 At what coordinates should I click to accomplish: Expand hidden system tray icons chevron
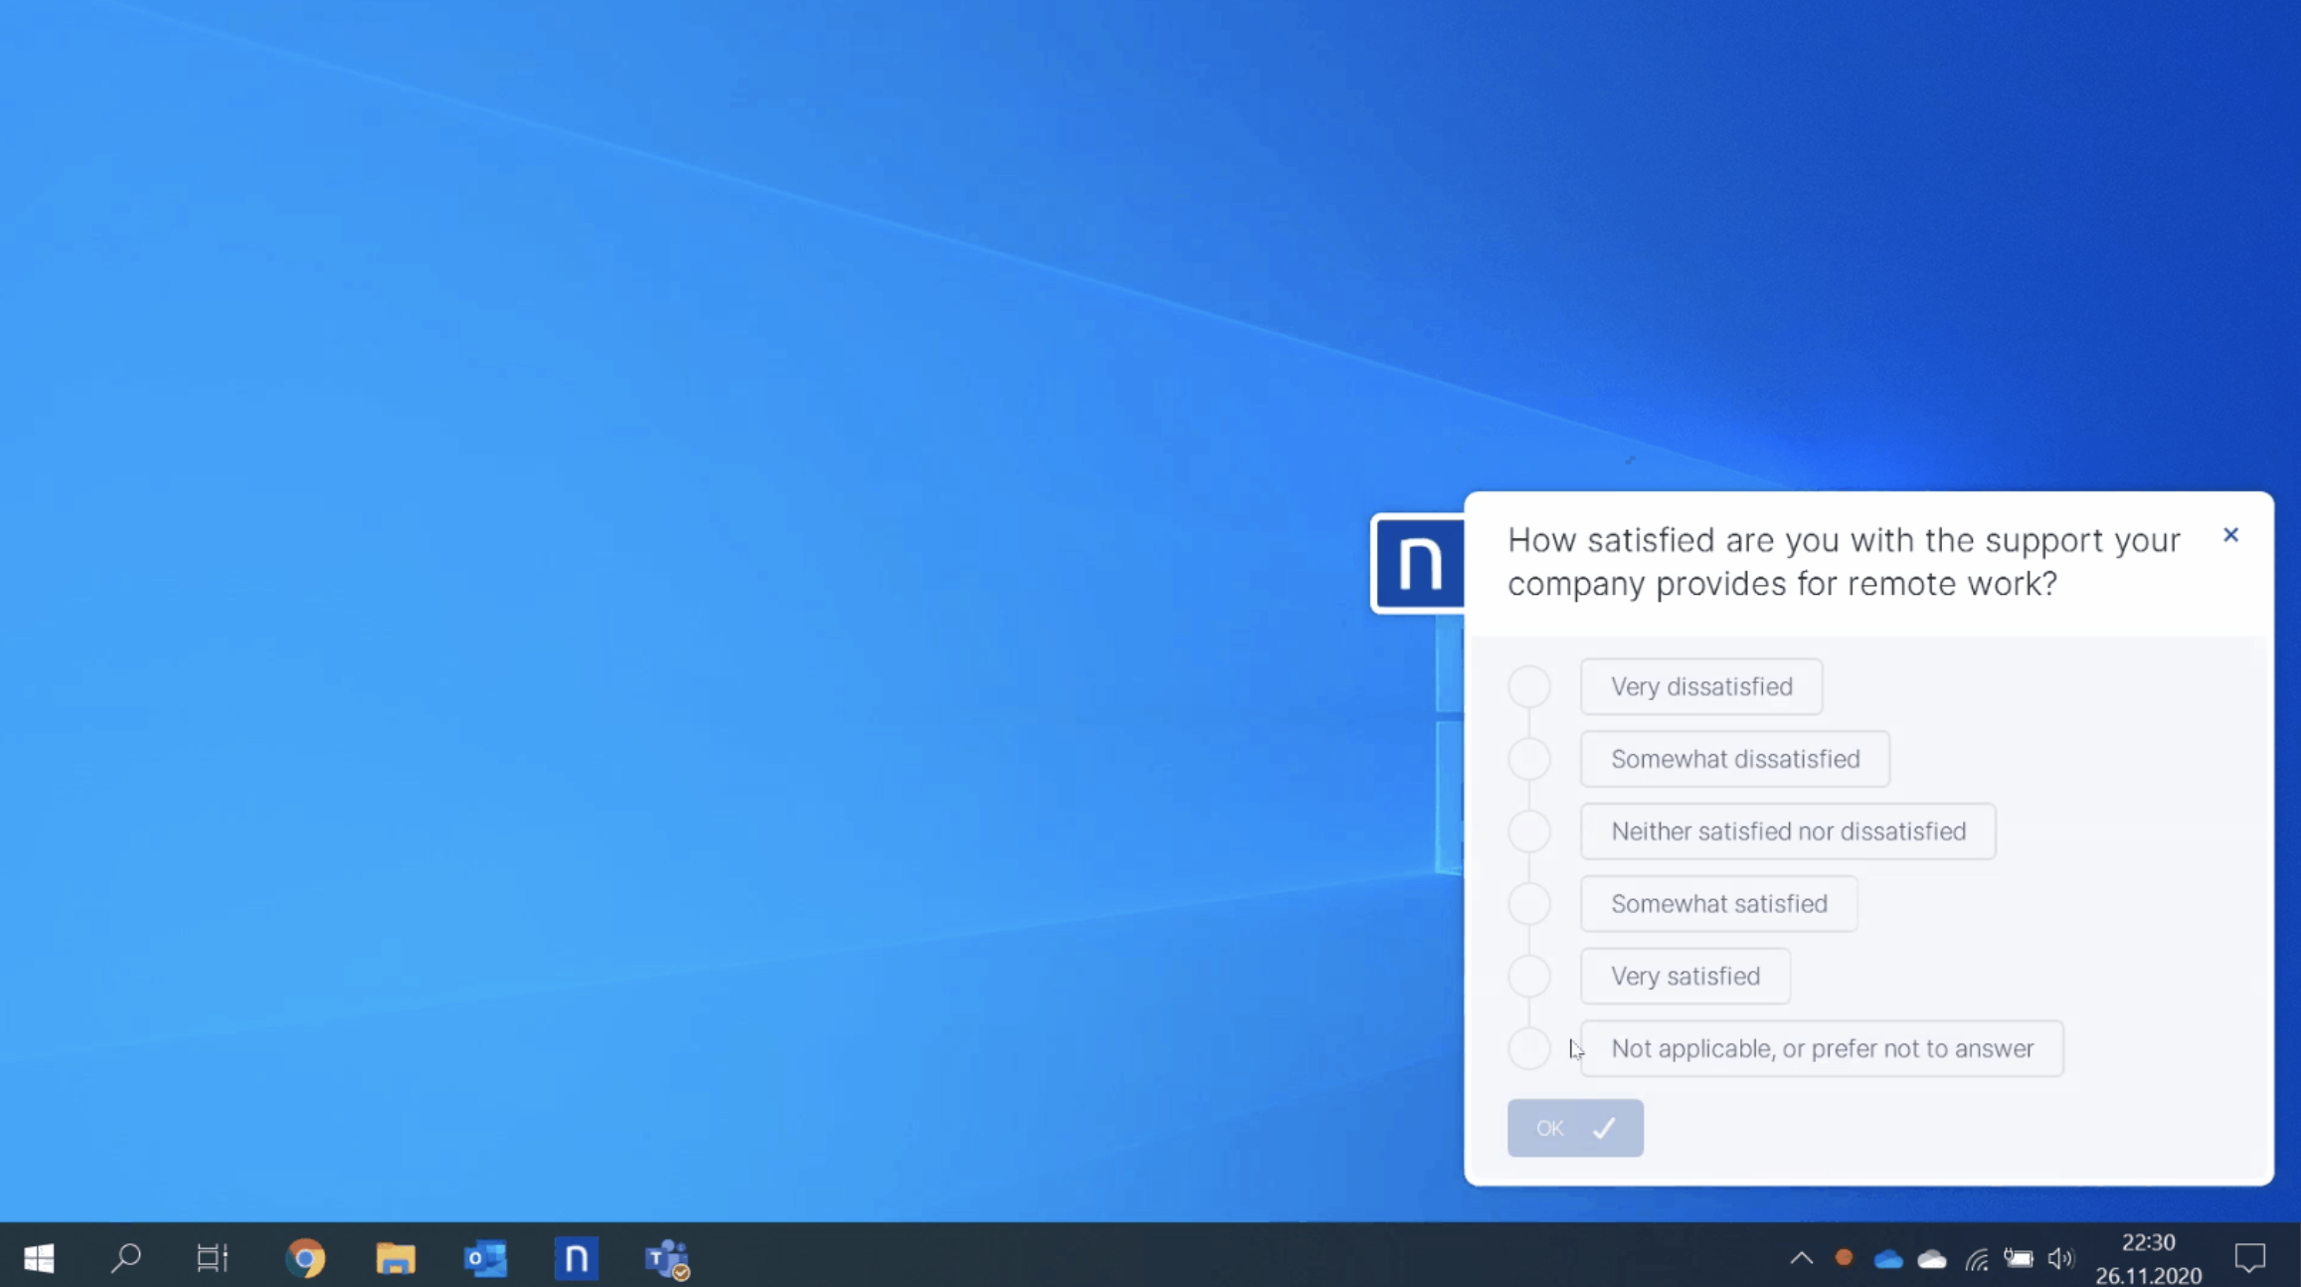coord(1801,1258)
